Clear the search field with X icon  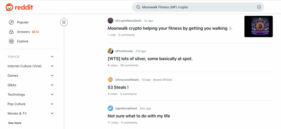point(259,7)
